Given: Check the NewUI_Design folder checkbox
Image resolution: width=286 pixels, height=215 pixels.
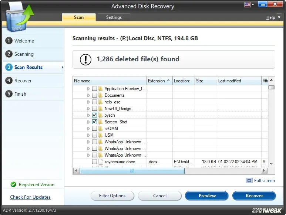Looking at the screenshot, I should [x=94, y=109].
